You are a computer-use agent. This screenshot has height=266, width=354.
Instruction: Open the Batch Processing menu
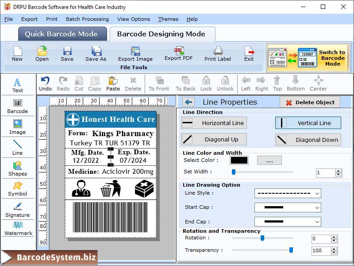(x=87, y=19)
